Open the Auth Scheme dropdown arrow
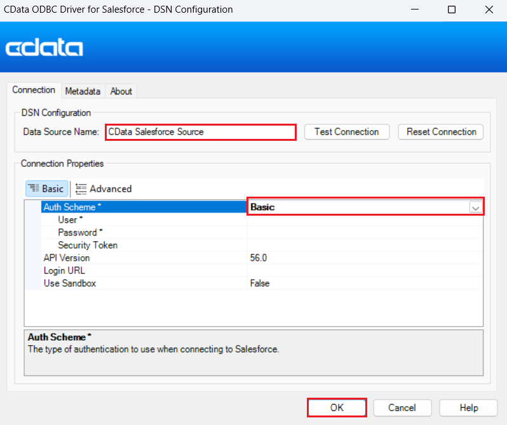This screenshot has height=425, width=507. point(475,207)
